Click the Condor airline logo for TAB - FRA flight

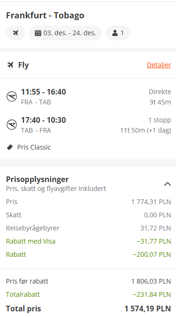pyautogui.click(x=12, y=125)
